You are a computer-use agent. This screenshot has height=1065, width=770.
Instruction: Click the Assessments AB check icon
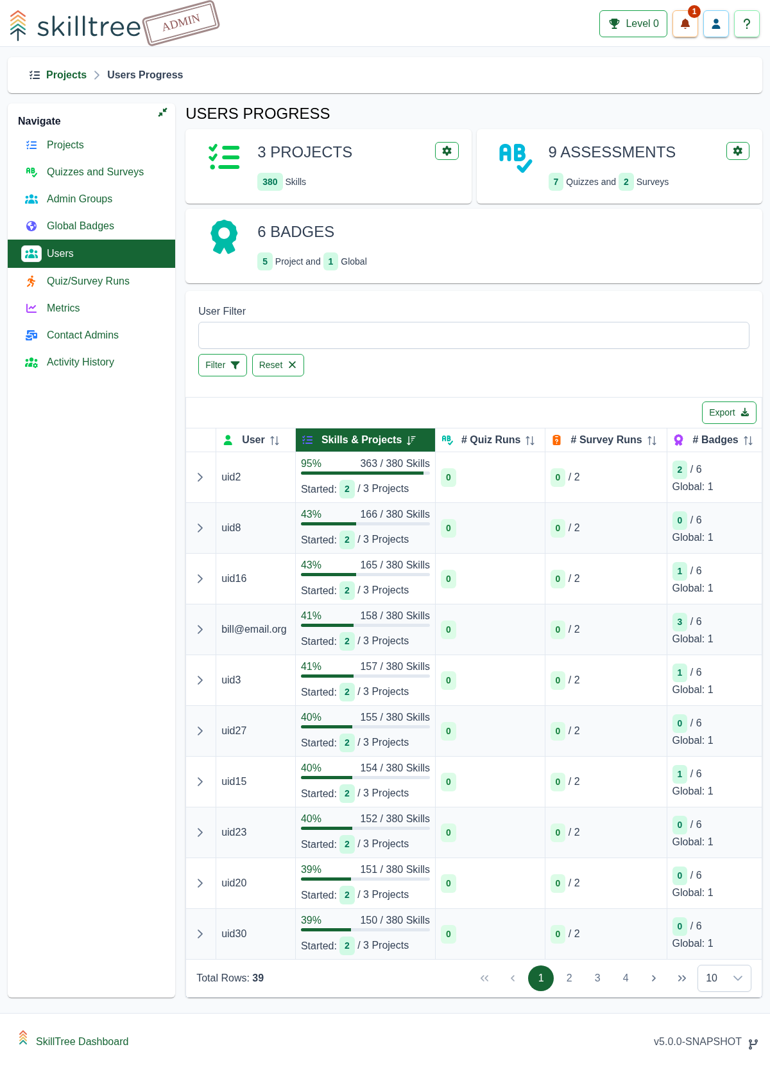pos(515,158)
